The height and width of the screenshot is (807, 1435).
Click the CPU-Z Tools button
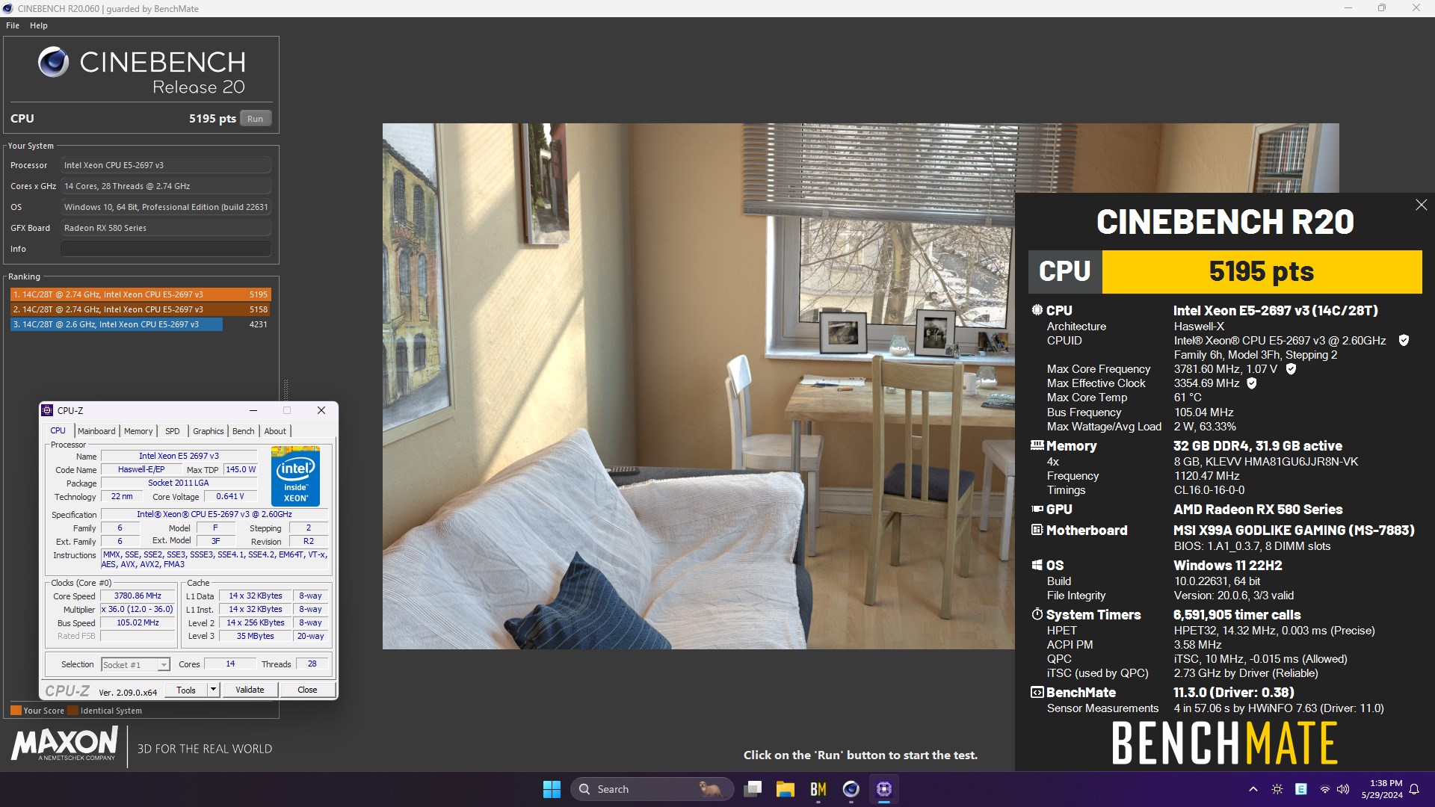[186, 690]
